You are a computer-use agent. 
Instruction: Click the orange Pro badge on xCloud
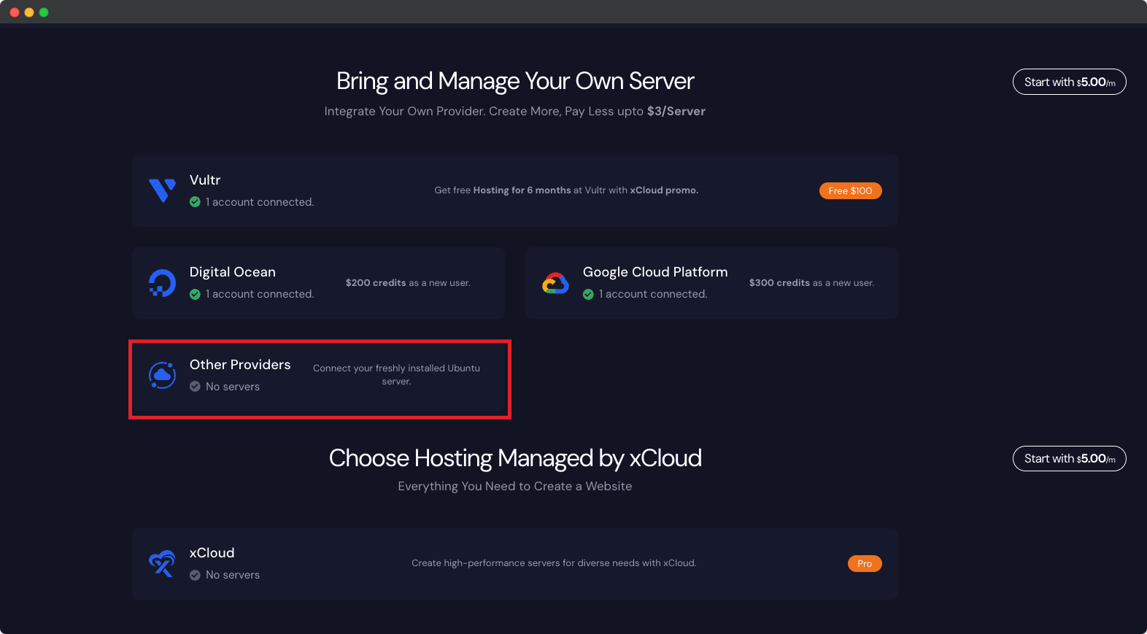coord(865,564)
